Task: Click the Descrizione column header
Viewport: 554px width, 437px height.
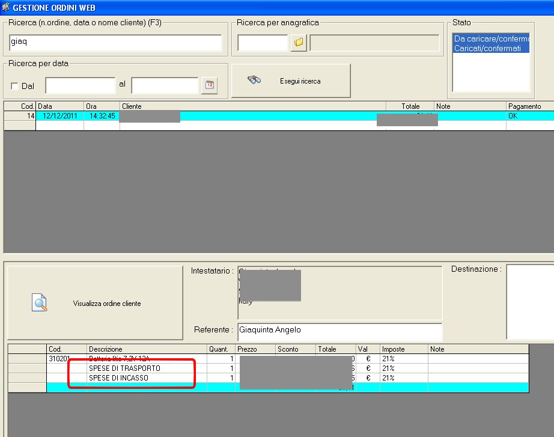Action: [147, 349]
